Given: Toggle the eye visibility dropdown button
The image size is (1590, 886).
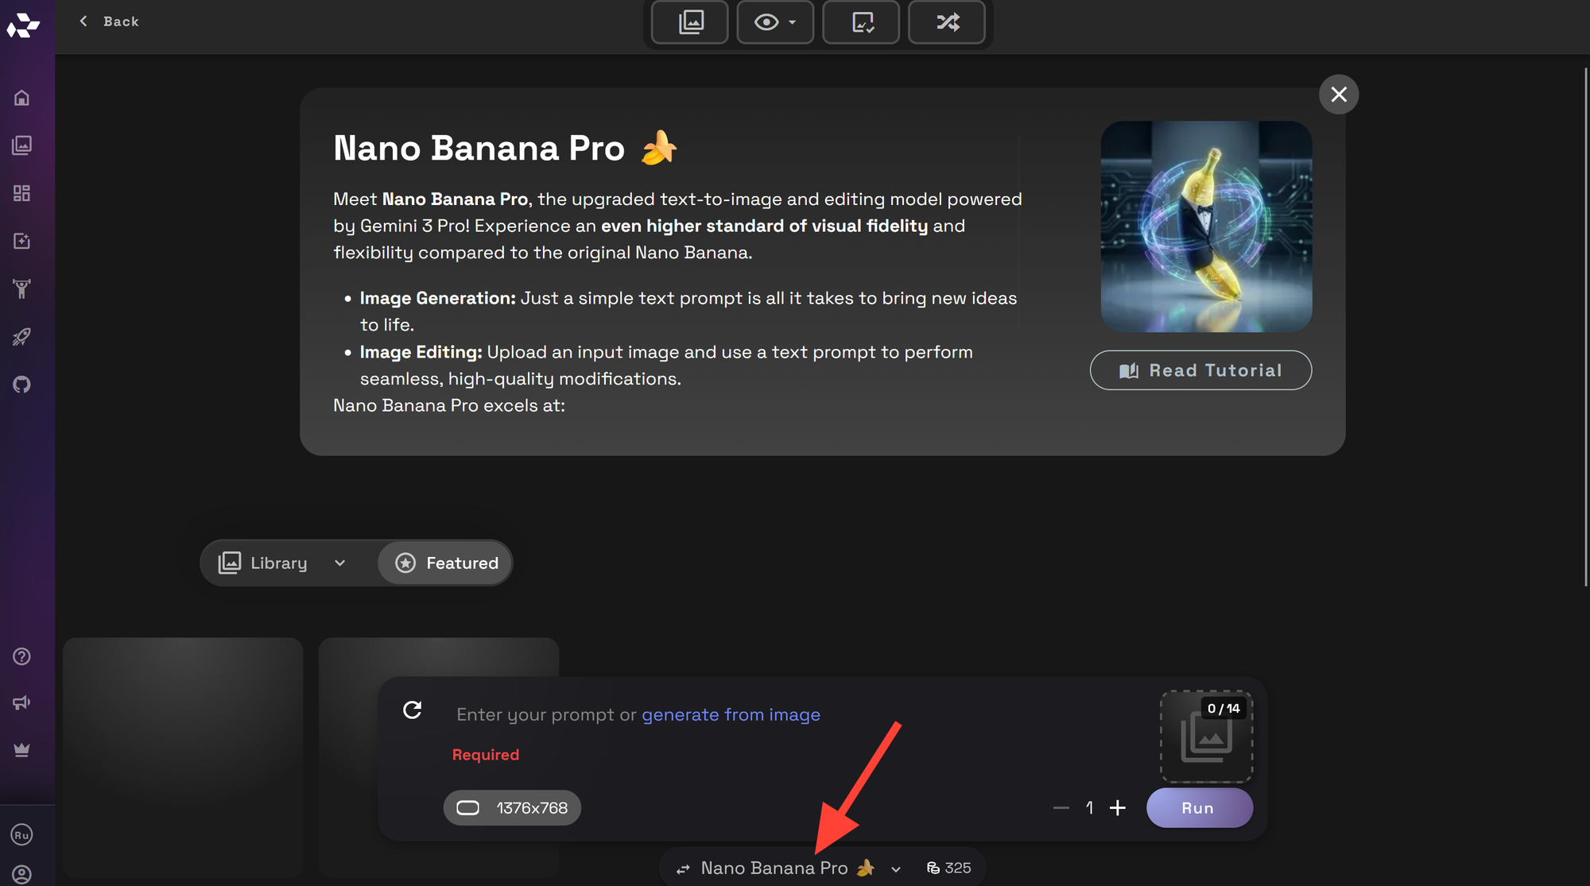Looking at the screenshot, I should click(774, 22).
